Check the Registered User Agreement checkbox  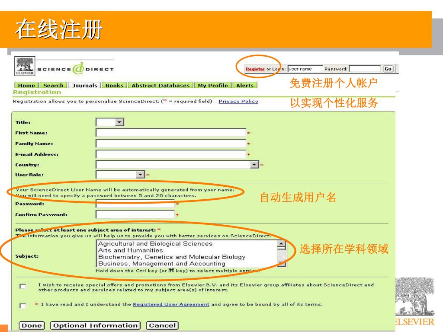(x=23, y=306)
